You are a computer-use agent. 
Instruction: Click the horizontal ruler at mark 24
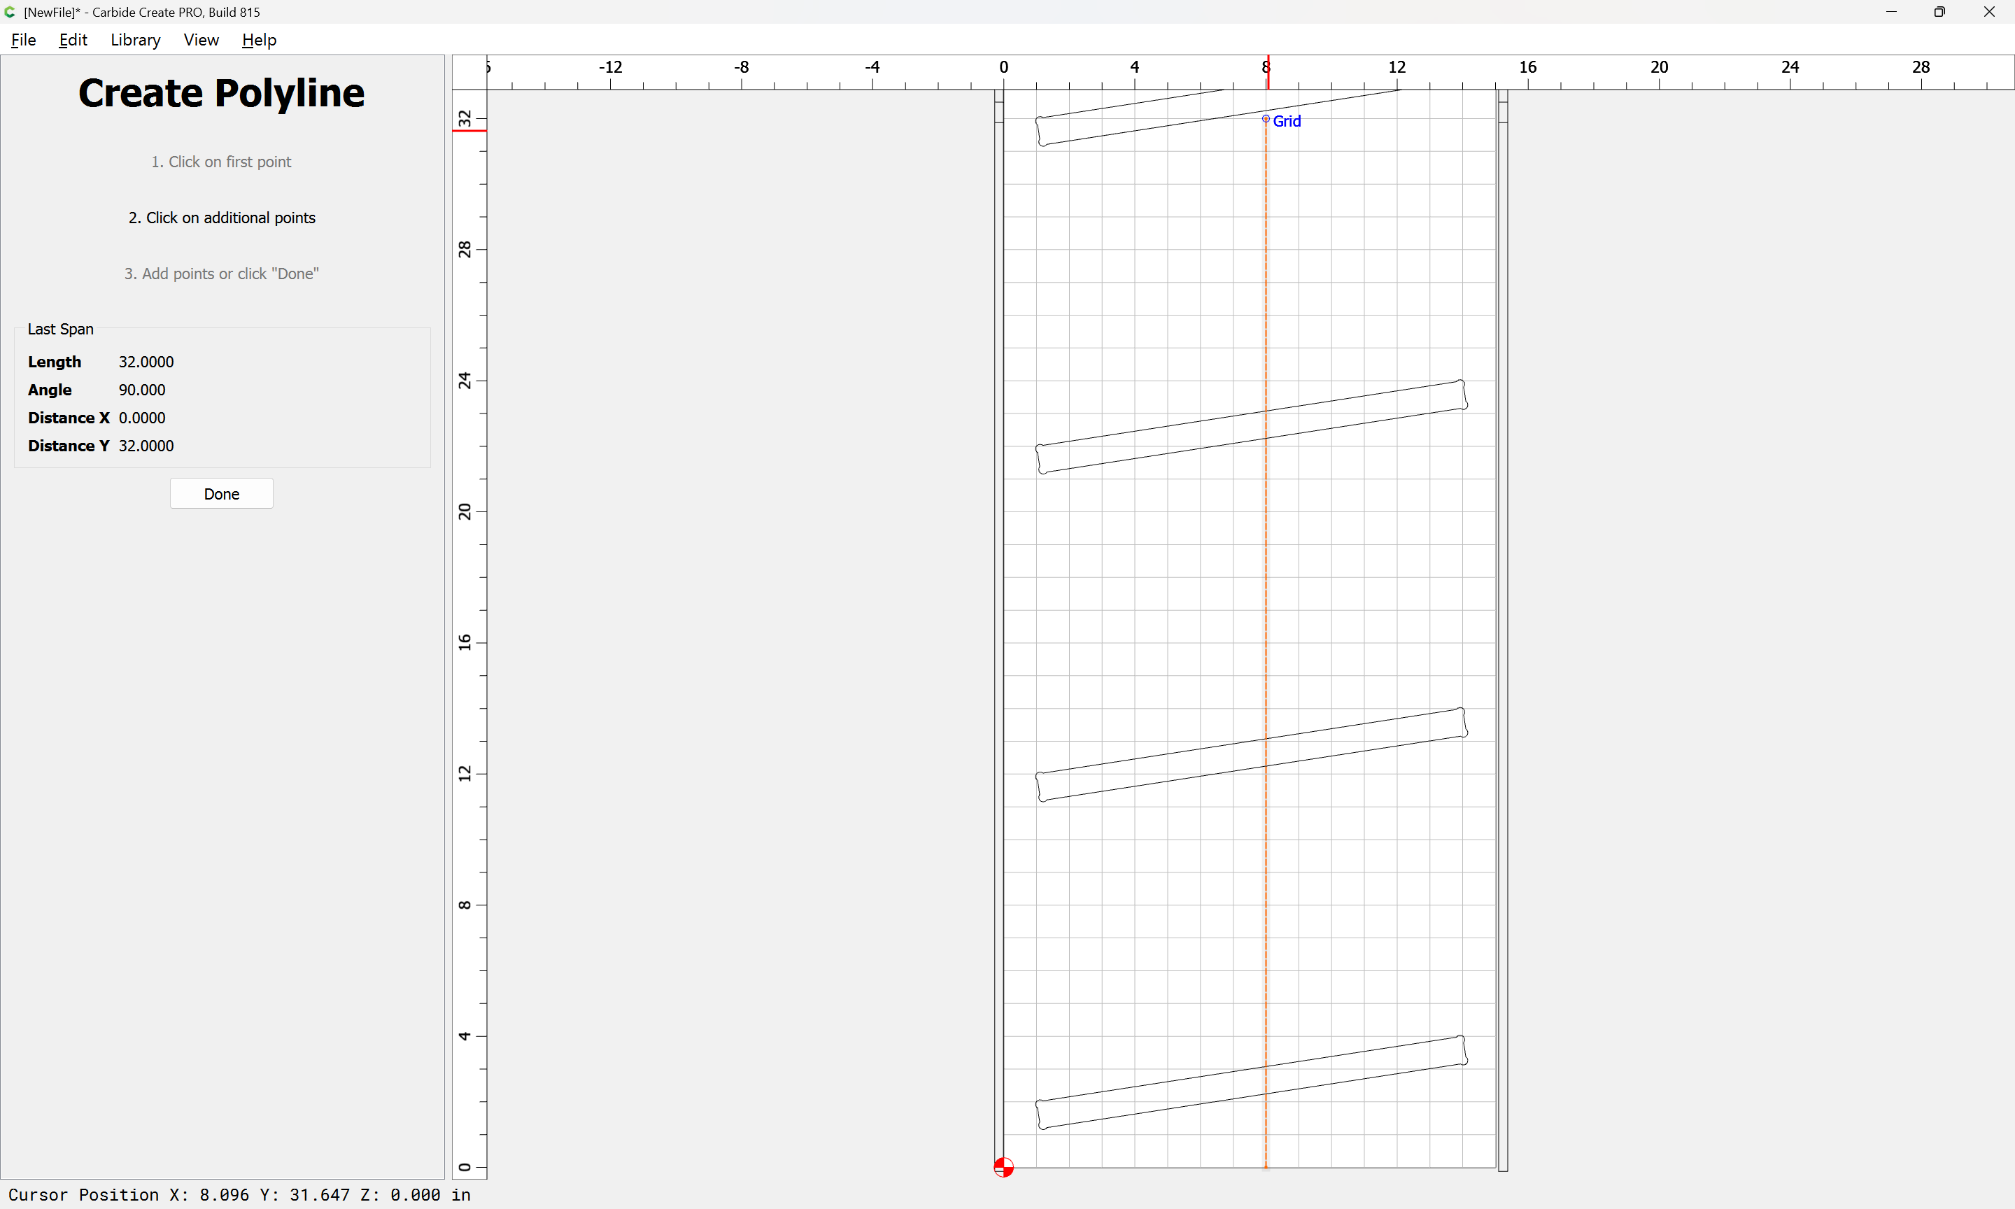[x=1790, y=68]
